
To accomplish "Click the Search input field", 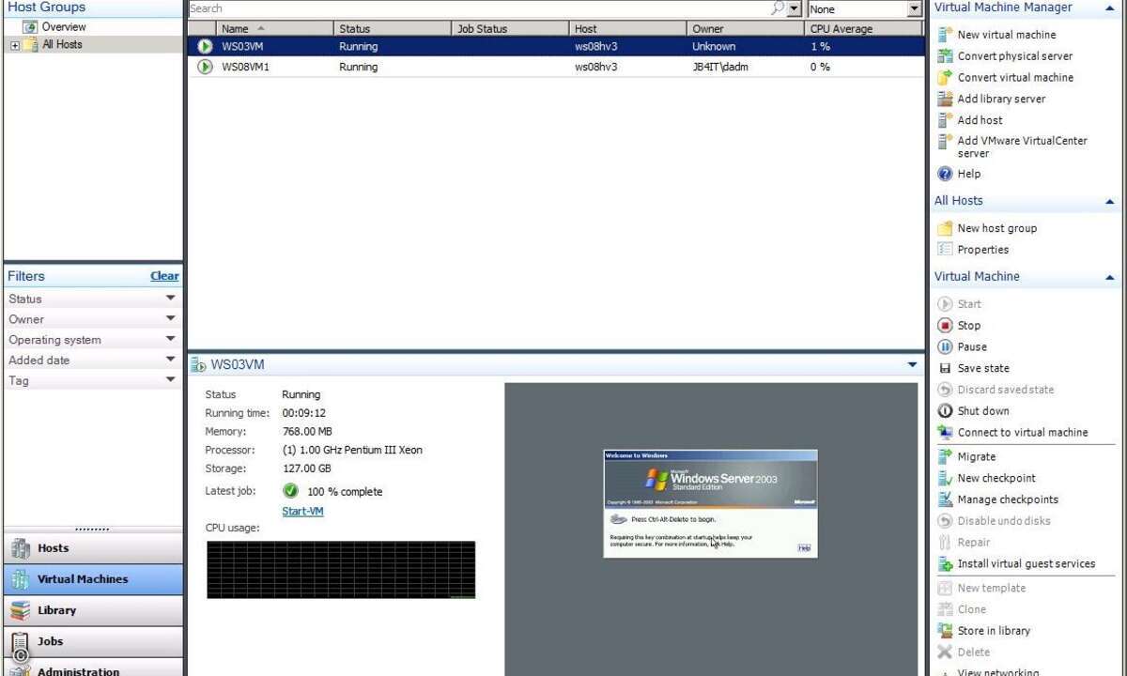I will point(479,8).
